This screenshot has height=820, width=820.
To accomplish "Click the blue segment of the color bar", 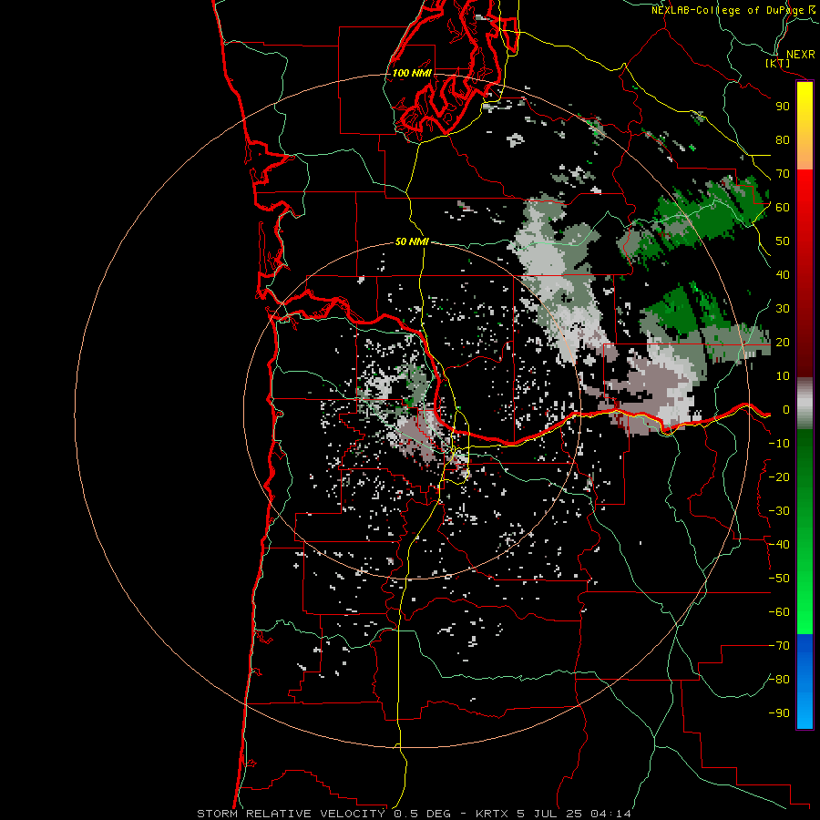I will coord(805,682).
